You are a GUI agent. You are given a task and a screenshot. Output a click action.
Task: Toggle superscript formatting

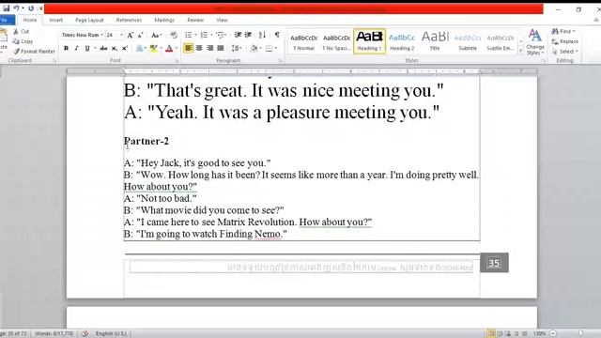click(x=125, y=48)
